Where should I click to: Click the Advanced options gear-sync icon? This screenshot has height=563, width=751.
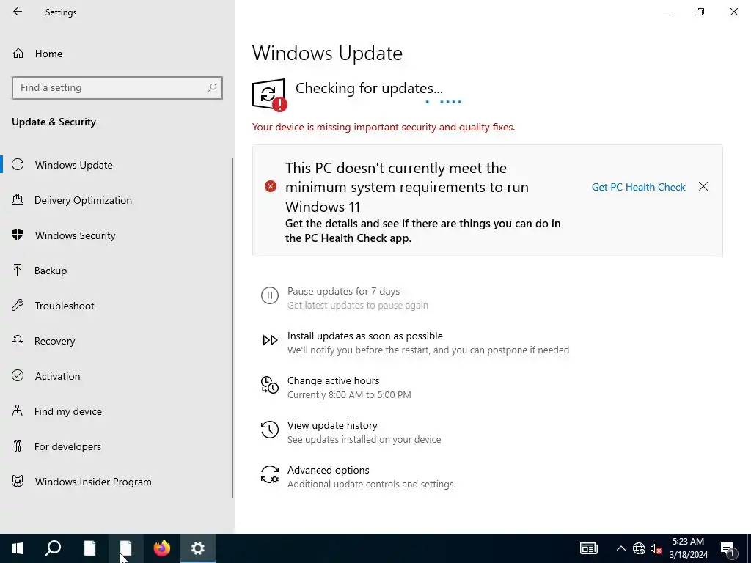[x=270, y=474]
